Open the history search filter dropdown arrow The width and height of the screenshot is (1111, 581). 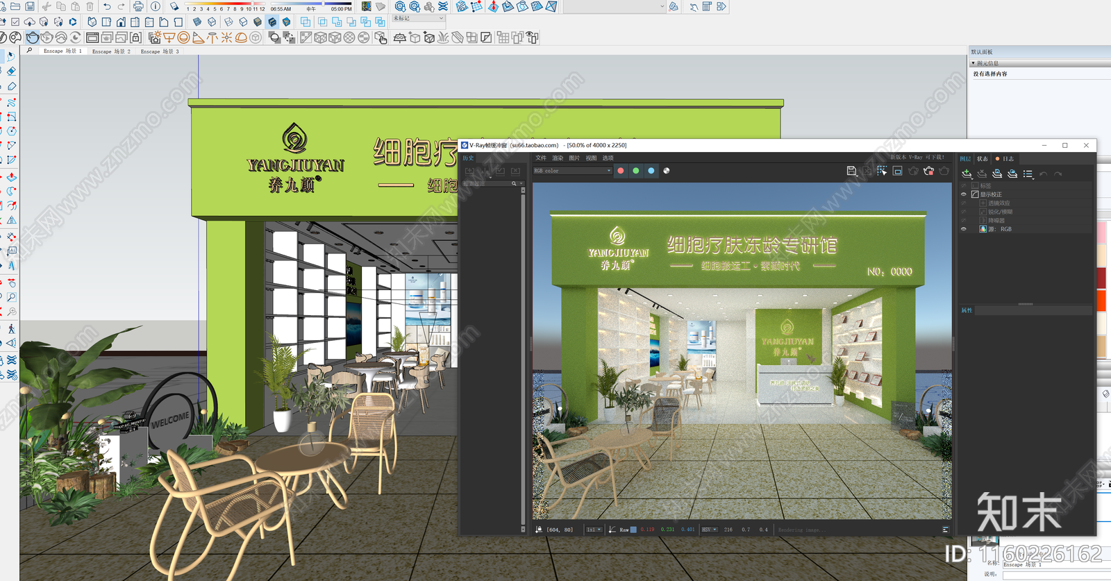point(520,183)
